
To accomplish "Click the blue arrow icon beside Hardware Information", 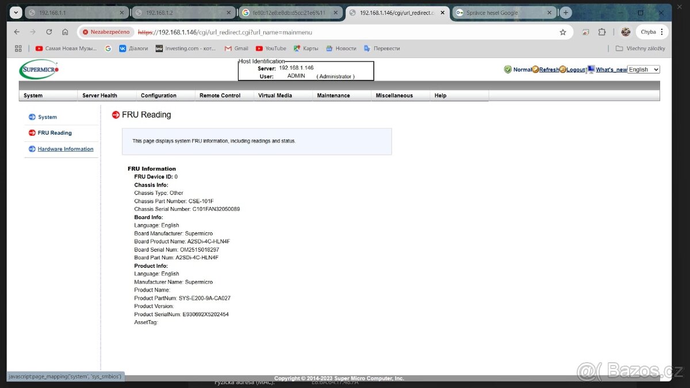I will point(32,149).
